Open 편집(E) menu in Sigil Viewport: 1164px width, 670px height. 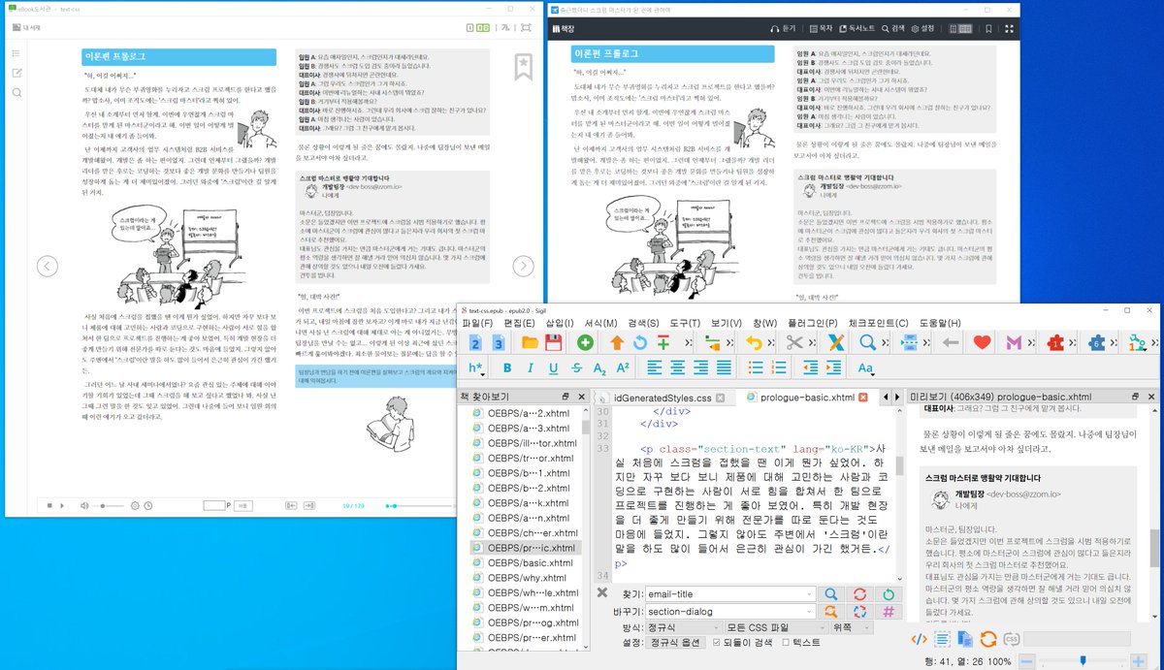click(x=520, y=322)
